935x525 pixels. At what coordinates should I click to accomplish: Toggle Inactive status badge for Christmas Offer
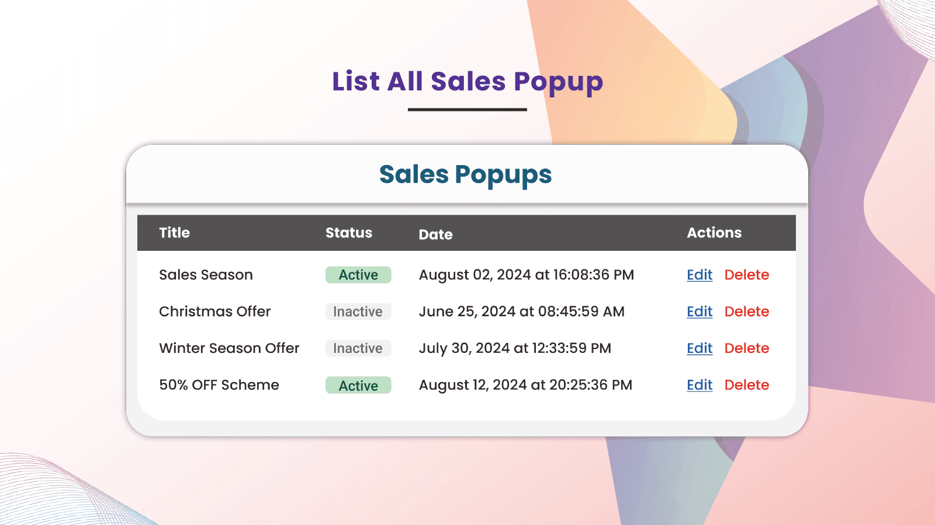pyautogui.click(x=358, y=311)
